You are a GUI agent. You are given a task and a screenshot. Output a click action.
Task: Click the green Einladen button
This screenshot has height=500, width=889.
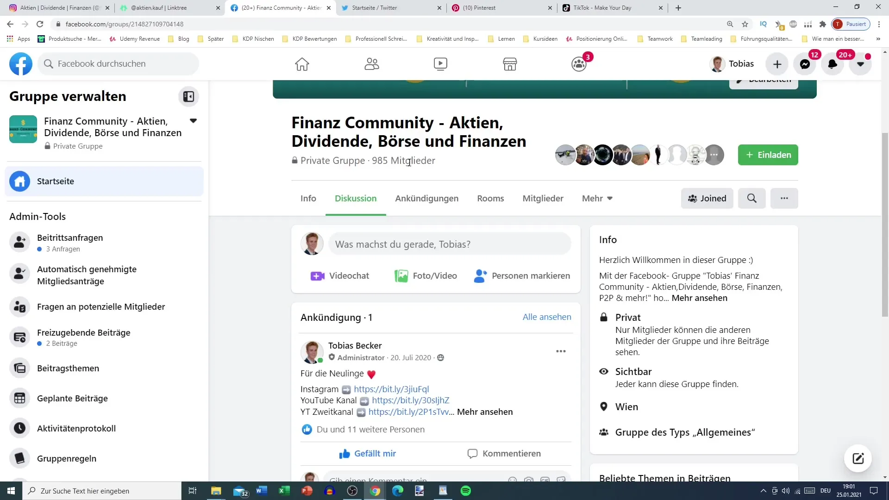pyautogui.click(x=768, y=155)
